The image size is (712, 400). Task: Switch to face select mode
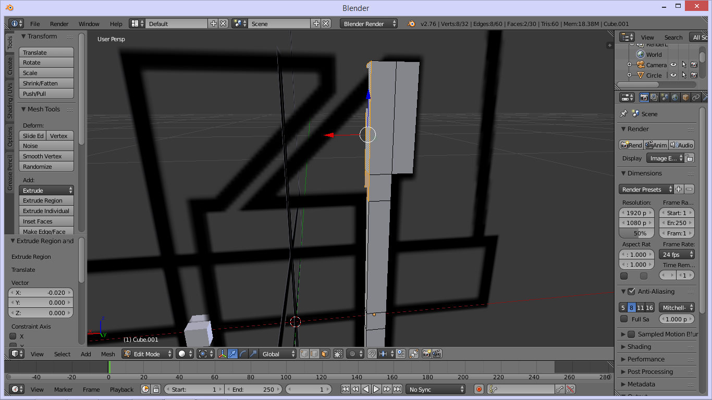point(325,354)
